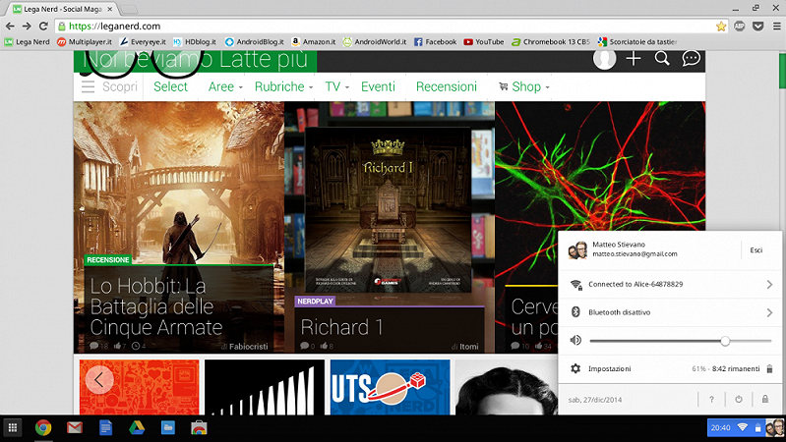Launch Gmail from the shelf
786x442 pixels.
click(x=75, y=428)
